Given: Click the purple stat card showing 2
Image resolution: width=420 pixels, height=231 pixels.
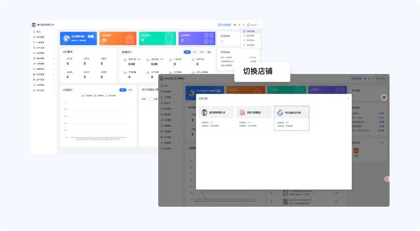Looking at the screenshot, I should coord(196,38).
